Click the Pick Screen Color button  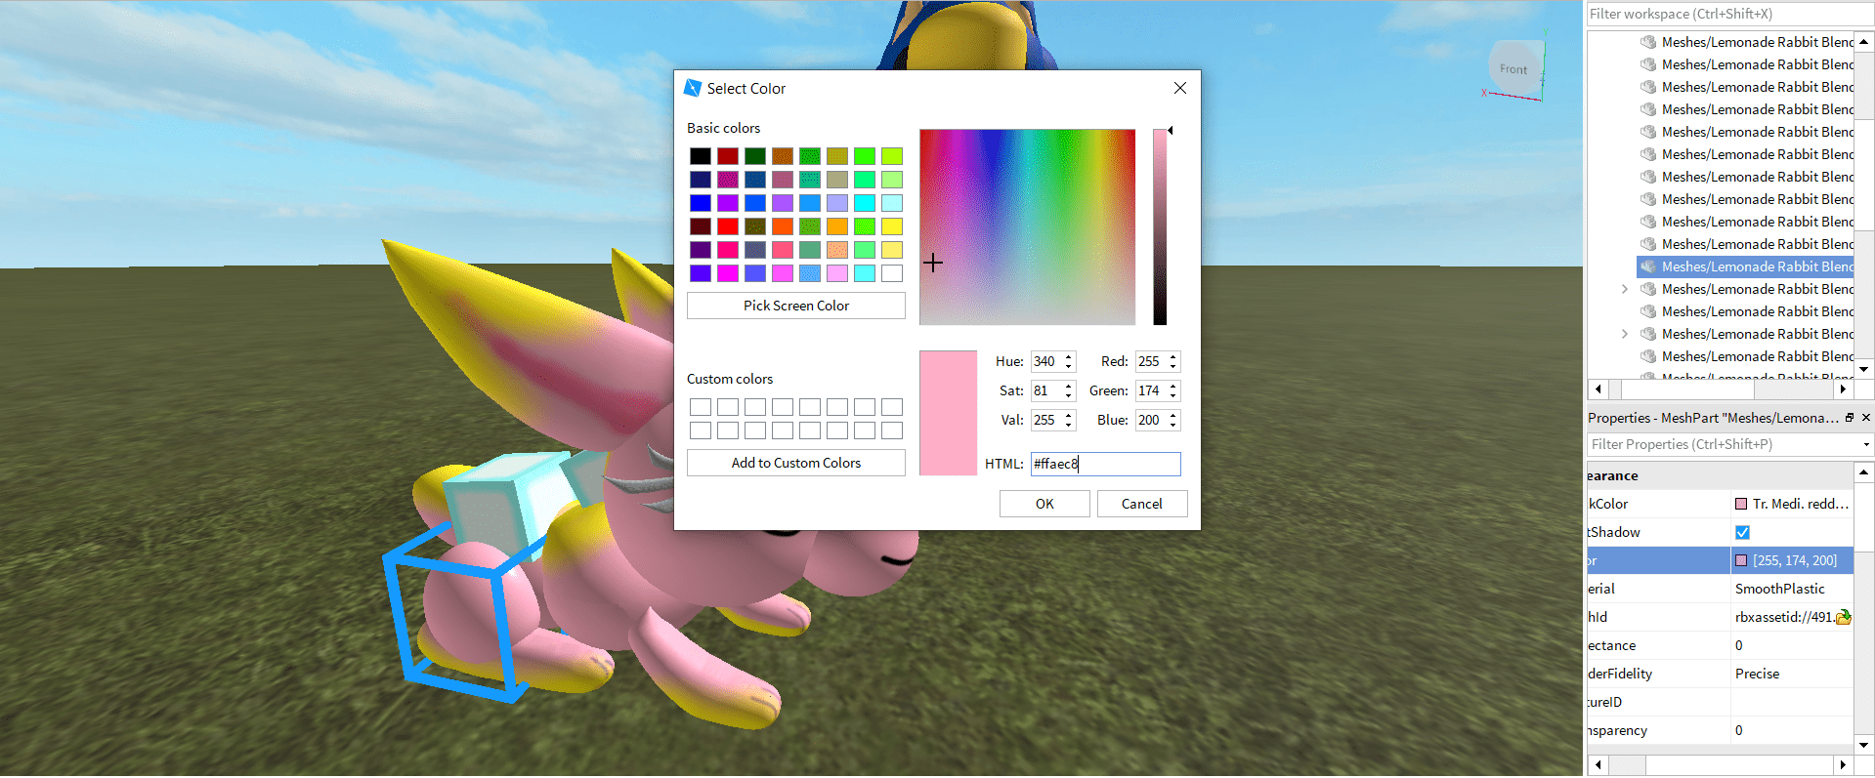click(796, 306)
